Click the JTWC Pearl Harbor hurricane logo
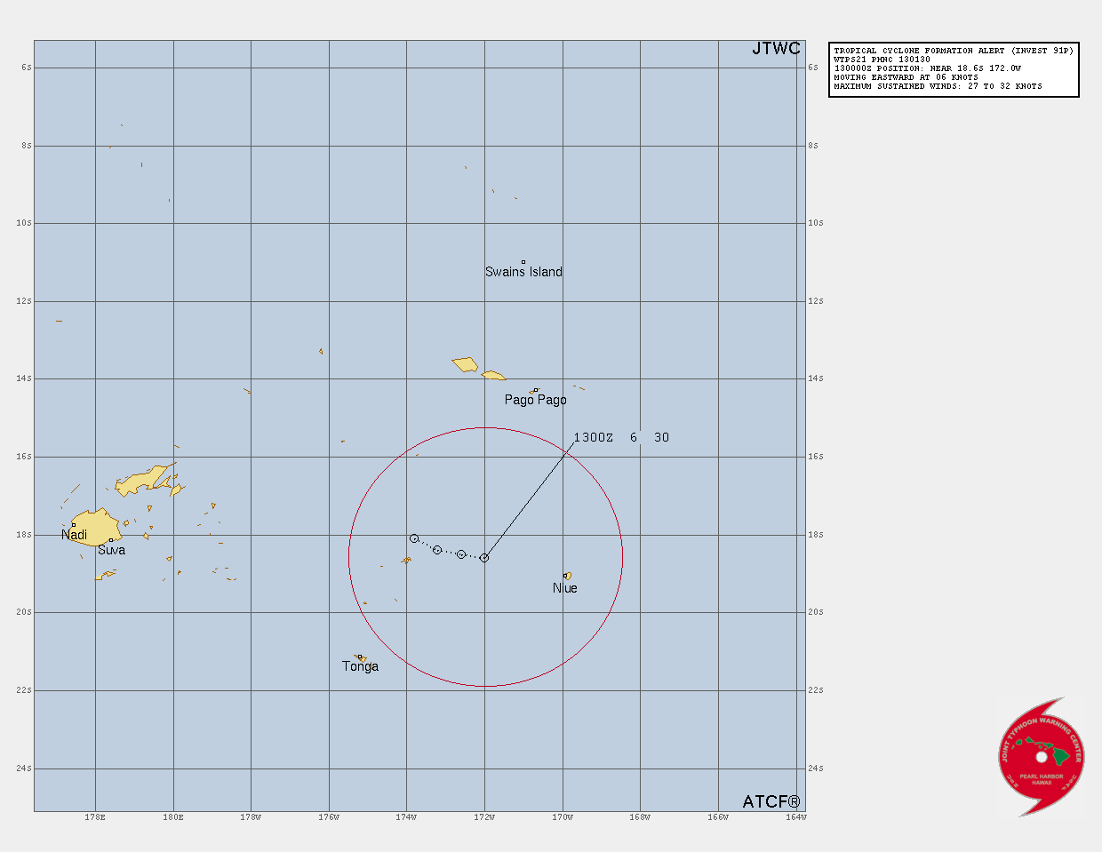The height and width of the screenshot is (852, 1102). pyautogui.click(x=1042, y=757)
